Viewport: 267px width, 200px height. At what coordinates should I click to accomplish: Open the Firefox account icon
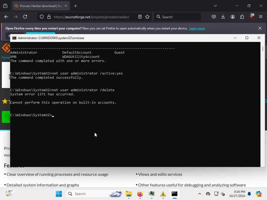[233, 17]
